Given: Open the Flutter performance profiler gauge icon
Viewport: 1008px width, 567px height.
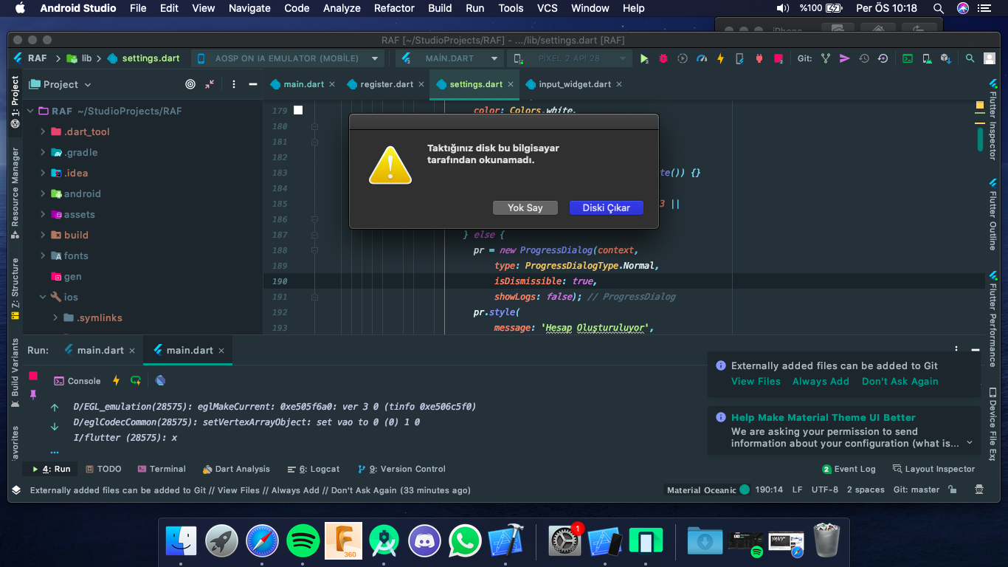Looking at the screenshot, I should point(702,58).
